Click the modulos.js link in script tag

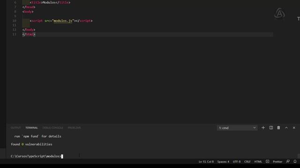click(63, 21)
